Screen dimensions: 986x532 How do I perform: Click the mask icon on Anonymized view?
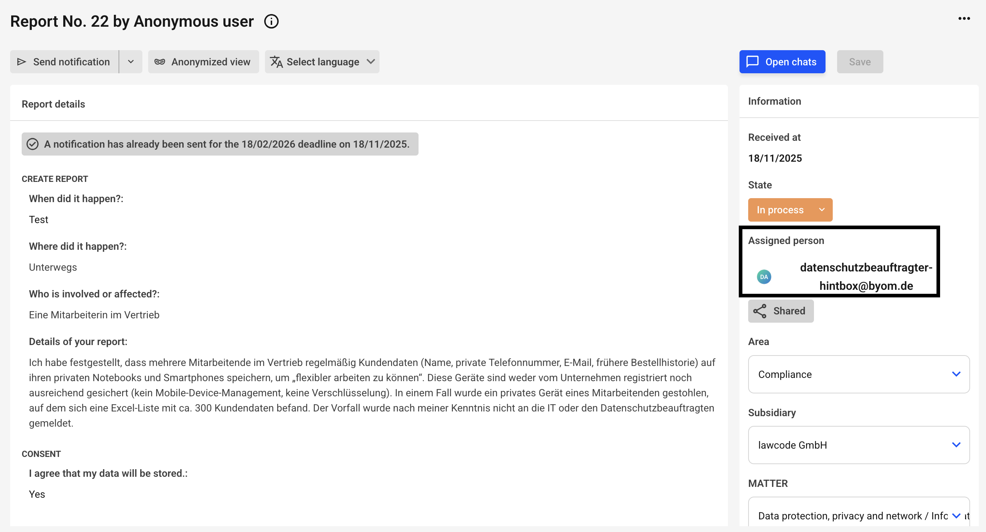pyautogui.click(x=160, y=61)
